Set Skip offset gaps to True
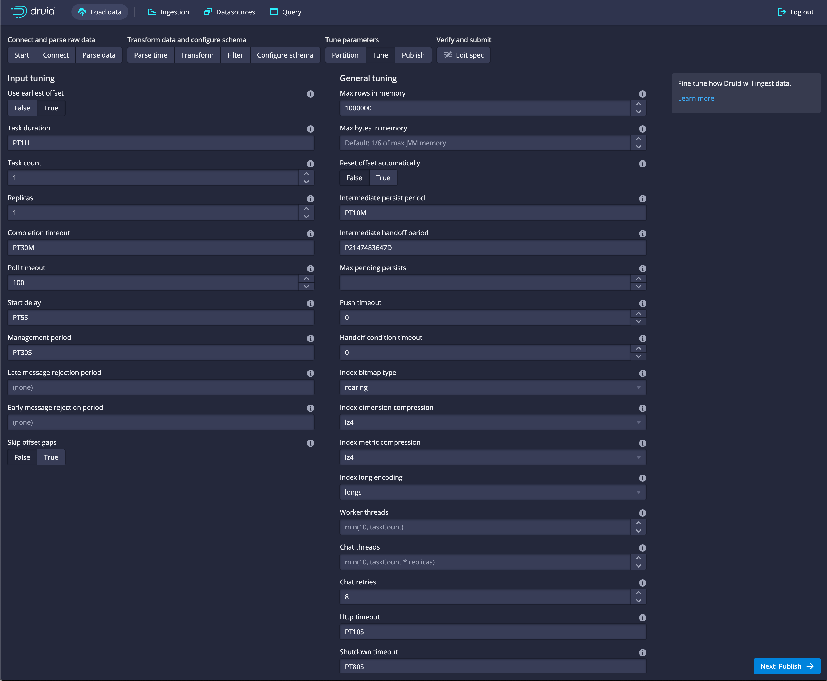The image size is (827, 681). pyautogui.click(x=51, y=457)
